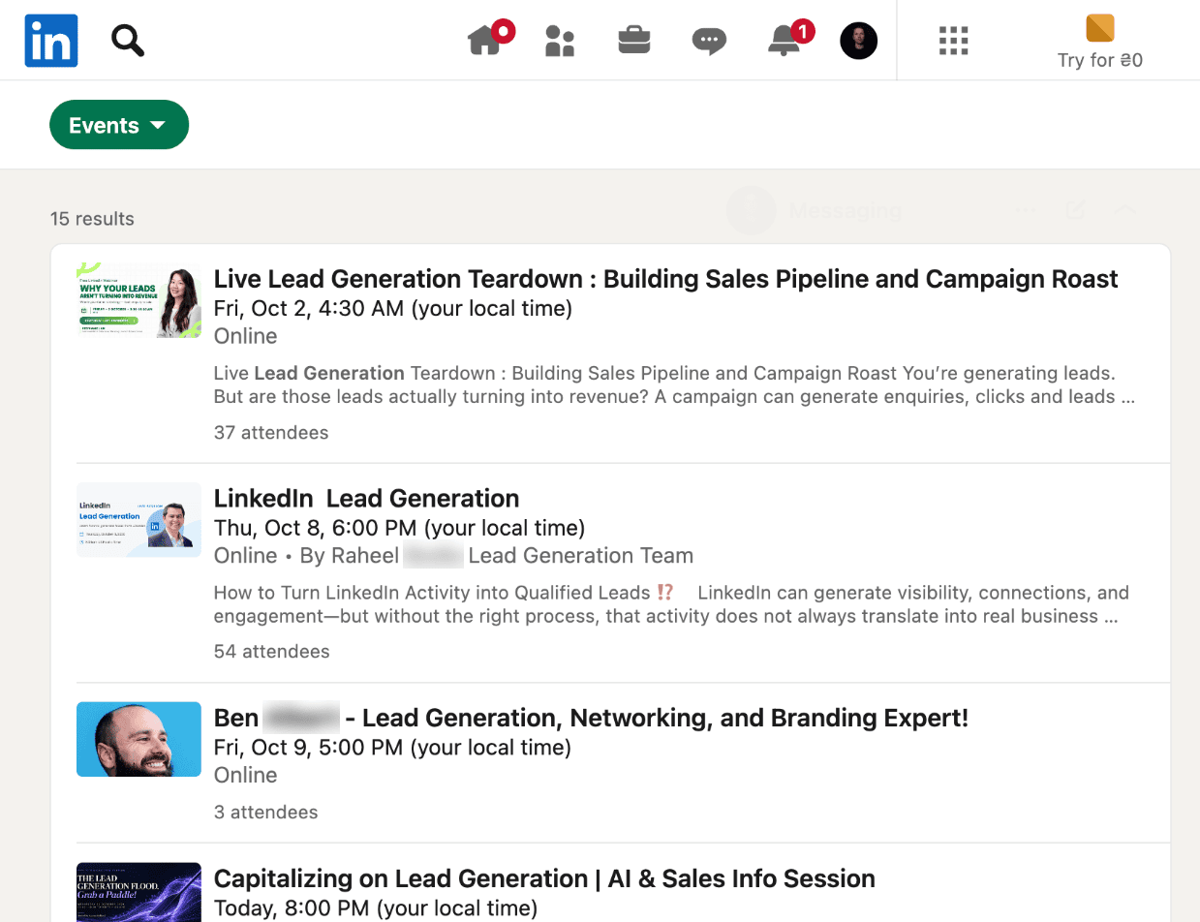Open the My Network people icon
Screen dimensions: 1200x922
560,41
